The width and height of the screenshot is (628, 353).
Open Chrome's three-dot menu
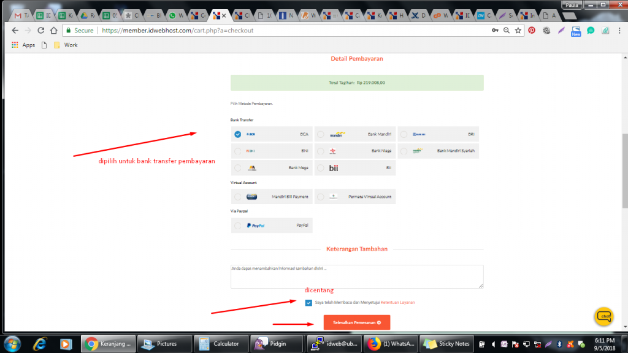[619, 31]
